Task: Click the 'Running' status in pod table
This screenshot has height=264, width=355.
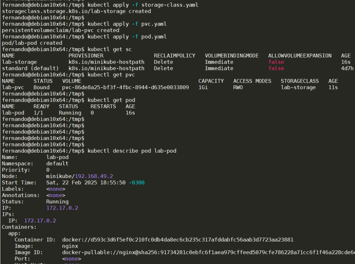Action: point(70,113)
